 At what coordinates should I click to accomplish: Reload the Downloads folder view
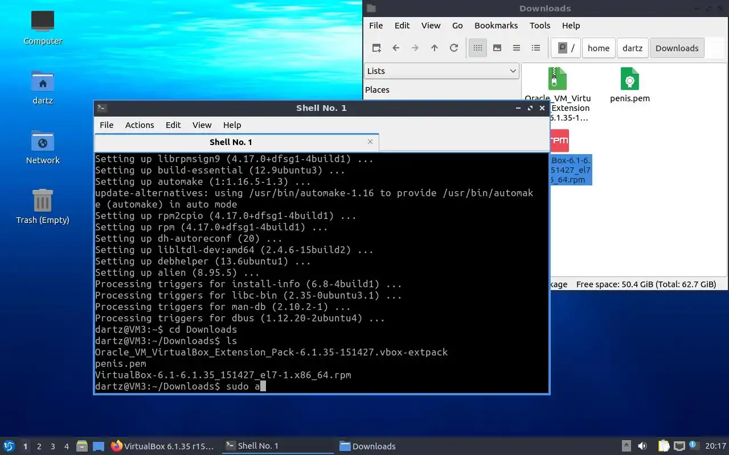point(454,48)
